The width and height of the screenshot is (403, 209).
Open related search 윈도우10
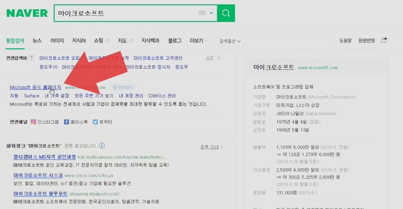pos(48,67)
